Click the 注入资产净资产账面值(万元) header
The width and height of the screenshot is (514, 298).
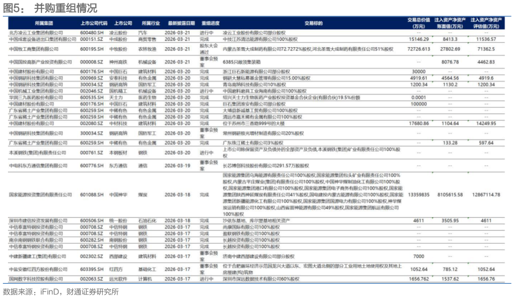point(450,23)
